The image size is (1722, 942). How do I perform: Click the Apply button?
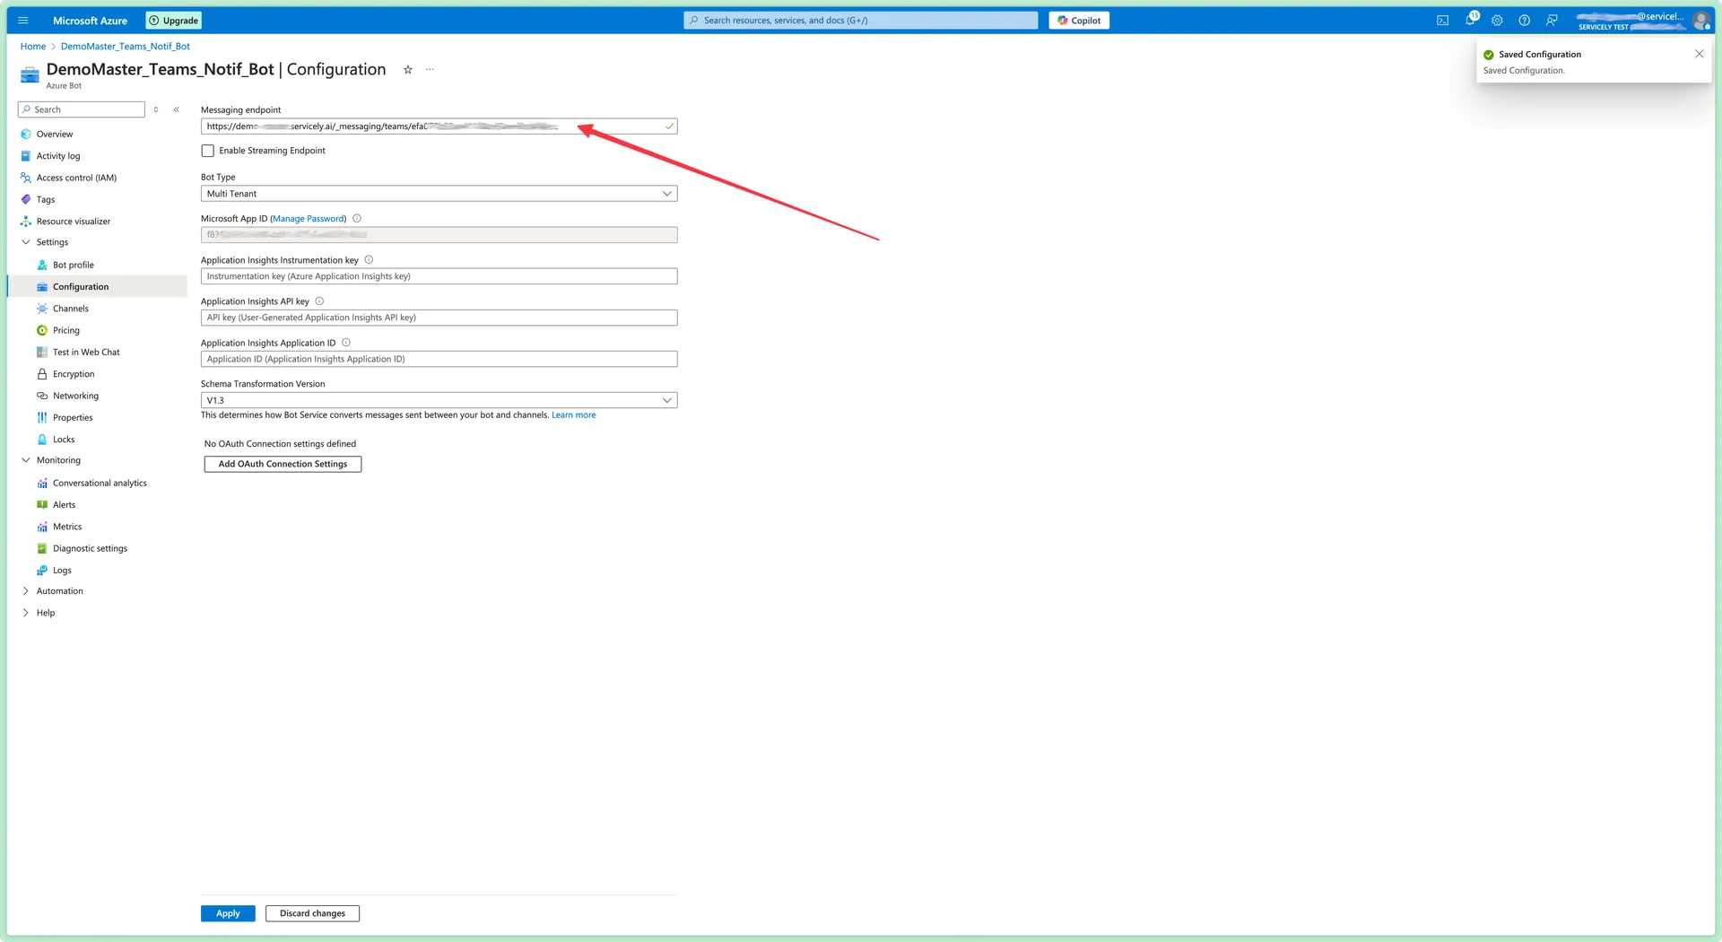pos(228,913)
